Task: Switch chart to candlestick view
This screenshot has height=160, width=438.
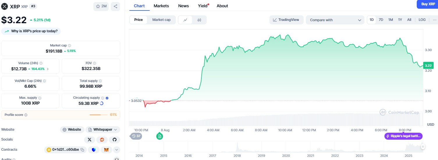Action: pos(199,20)
